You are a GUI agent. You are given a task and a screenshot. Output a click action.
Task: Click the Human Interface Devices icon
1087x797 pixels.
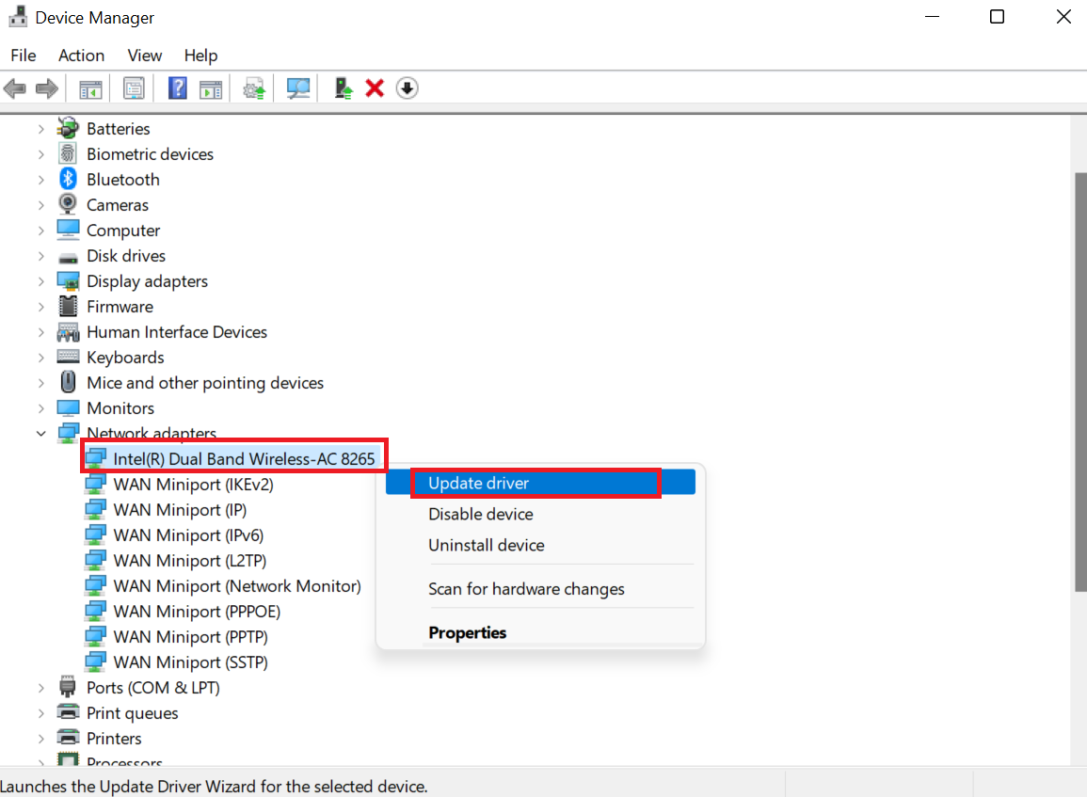pyautogui.click(x=68, y=332)
